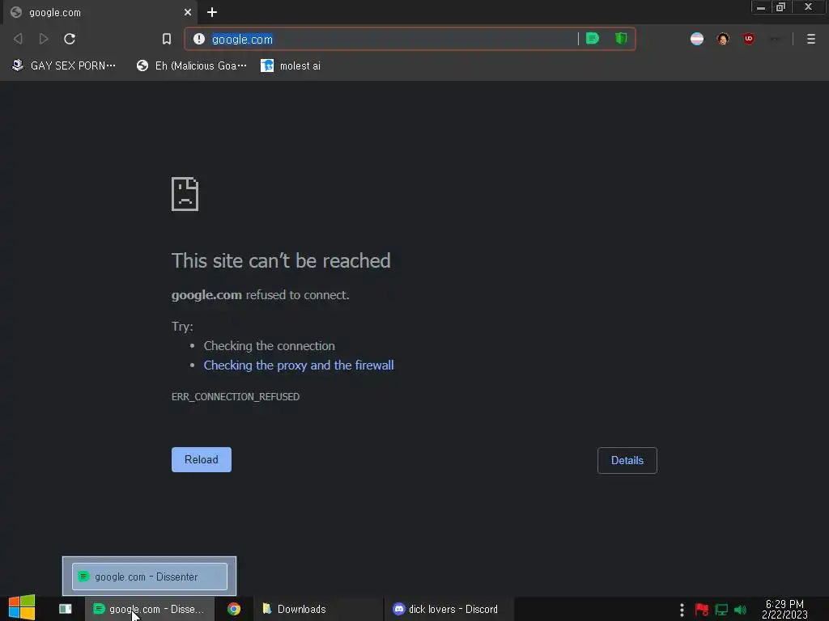Switch to the Discord taskbar window
This screenshot has width=829, height=621.
(x=449, y=609)
